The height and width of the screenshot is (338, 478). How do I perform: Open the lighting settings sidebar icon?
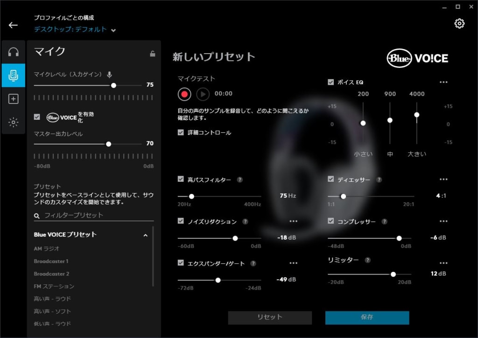coord(14,122)
